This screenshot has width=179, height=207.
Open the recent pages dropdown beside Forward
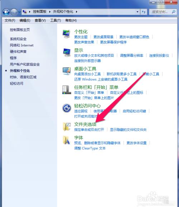pyautogui.click(x=19, y=12)
